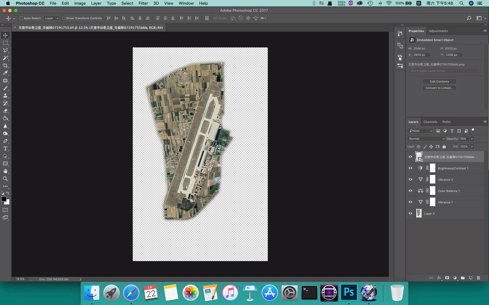Select the Hand tool
489x305 pixels.
point(6,171)
